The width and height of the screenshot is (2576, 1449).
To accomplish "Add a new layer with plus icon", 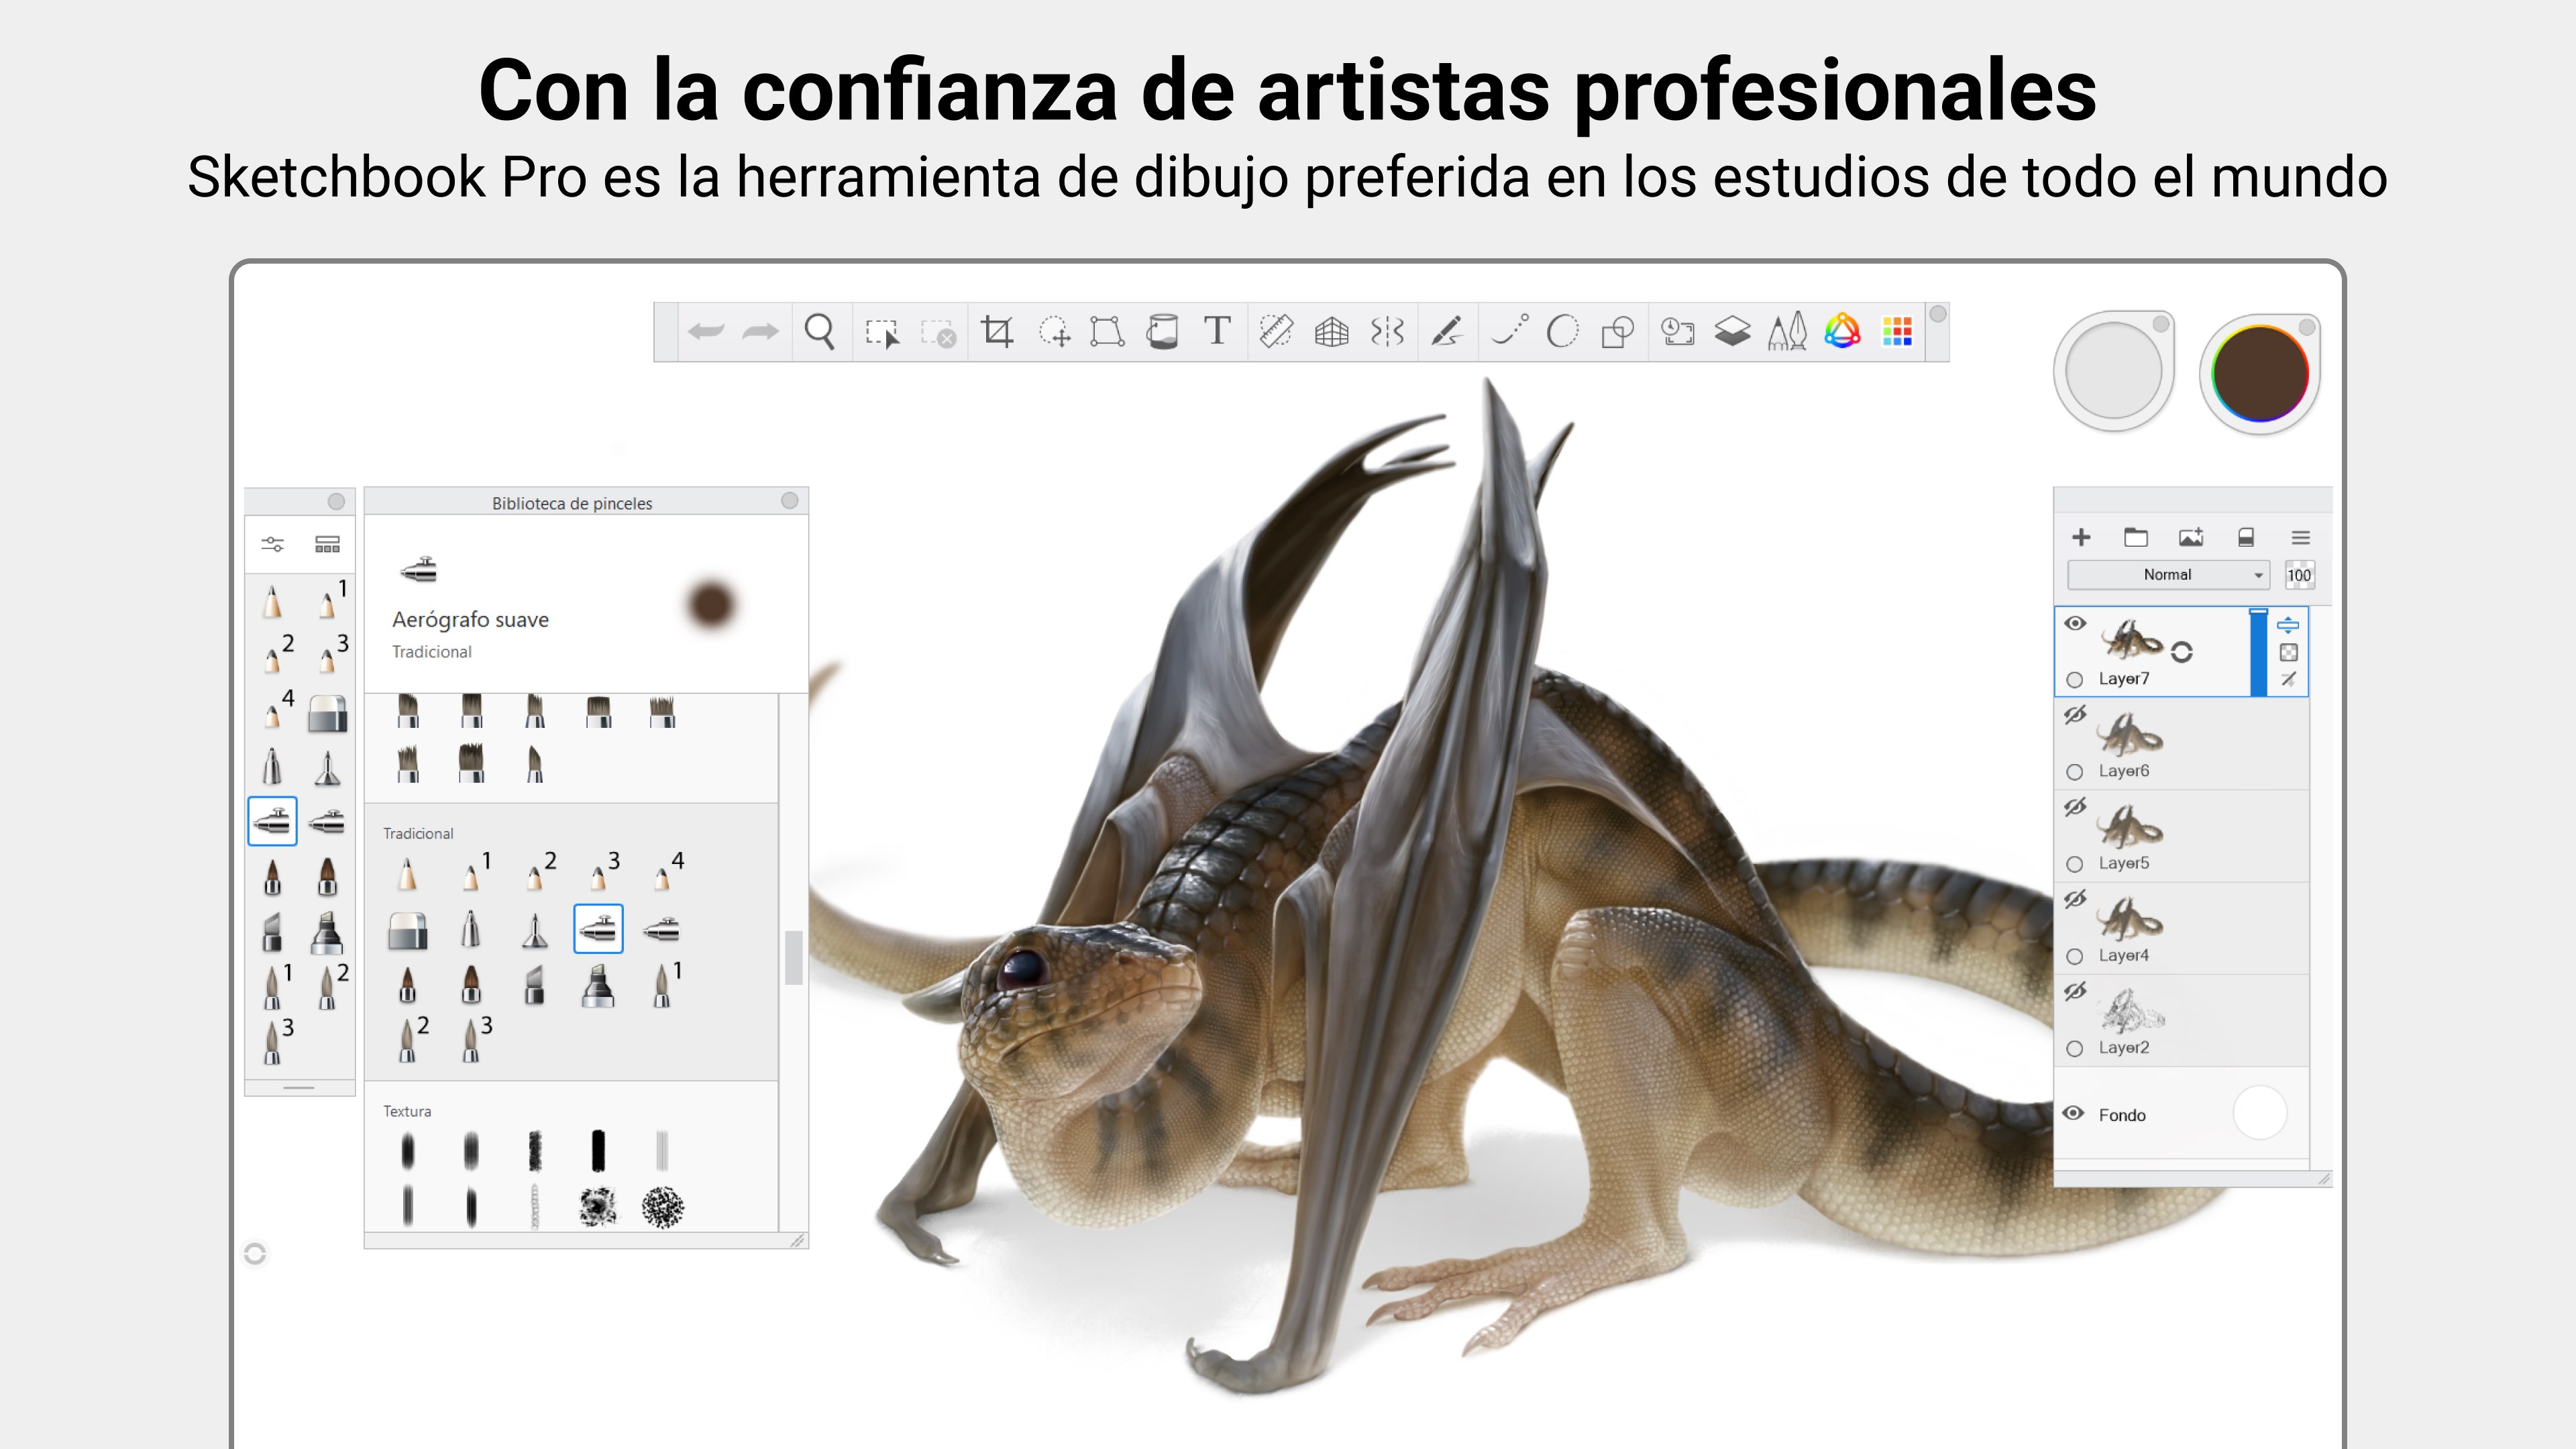I will point(2081,537).
